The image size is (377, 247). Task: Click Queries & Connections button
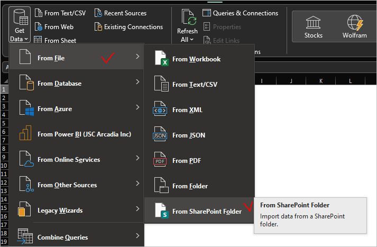tap(240, 13)
